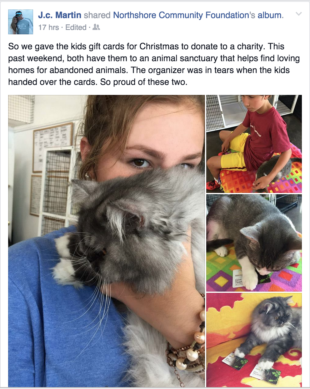Click the post text about charity gift cards
The height and width of the screenshot is (389, 310).
coord(154,64)
